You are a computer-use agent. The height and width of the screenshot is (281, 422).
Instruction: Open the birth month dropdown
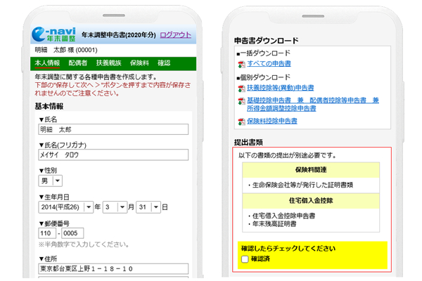(x=117, y=207)
